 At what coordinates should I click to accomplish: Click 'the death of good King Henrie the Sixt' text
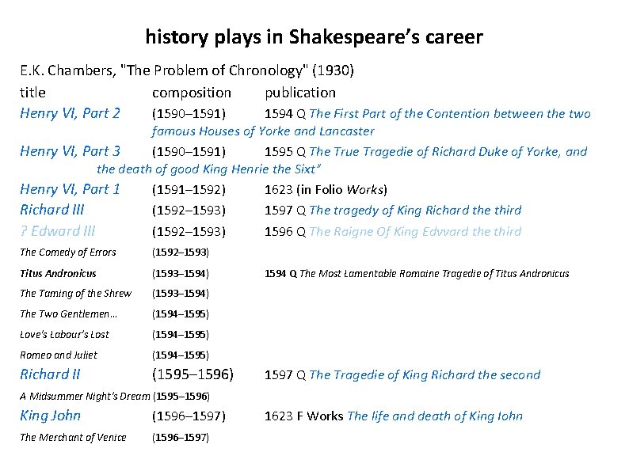[208, 169]
